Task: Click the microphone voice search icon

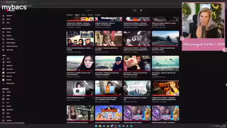Action: pos(141,10)
